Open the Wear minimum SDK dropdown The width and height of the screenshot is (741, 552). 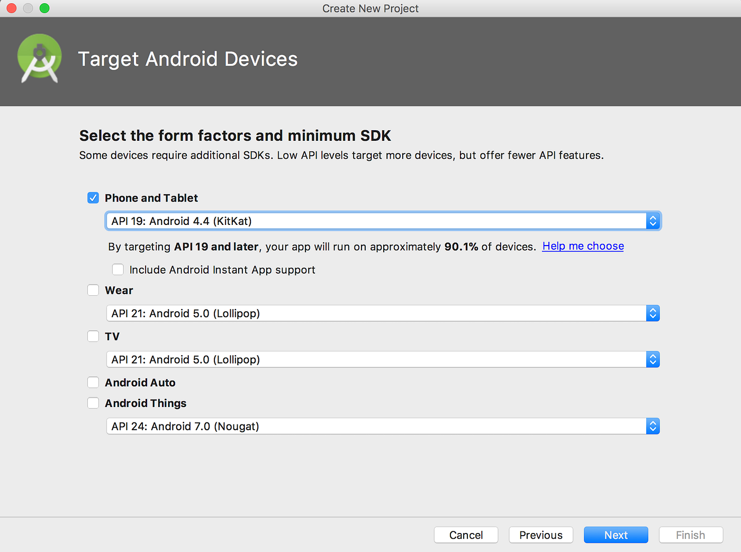point(370,313)
